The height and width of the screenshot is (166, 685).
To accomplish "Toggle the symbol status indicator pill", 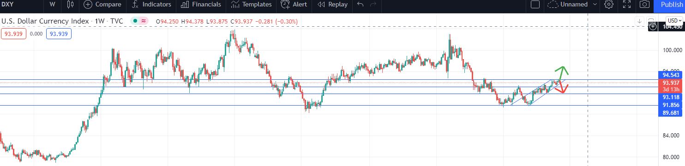I will coord(139,21).
